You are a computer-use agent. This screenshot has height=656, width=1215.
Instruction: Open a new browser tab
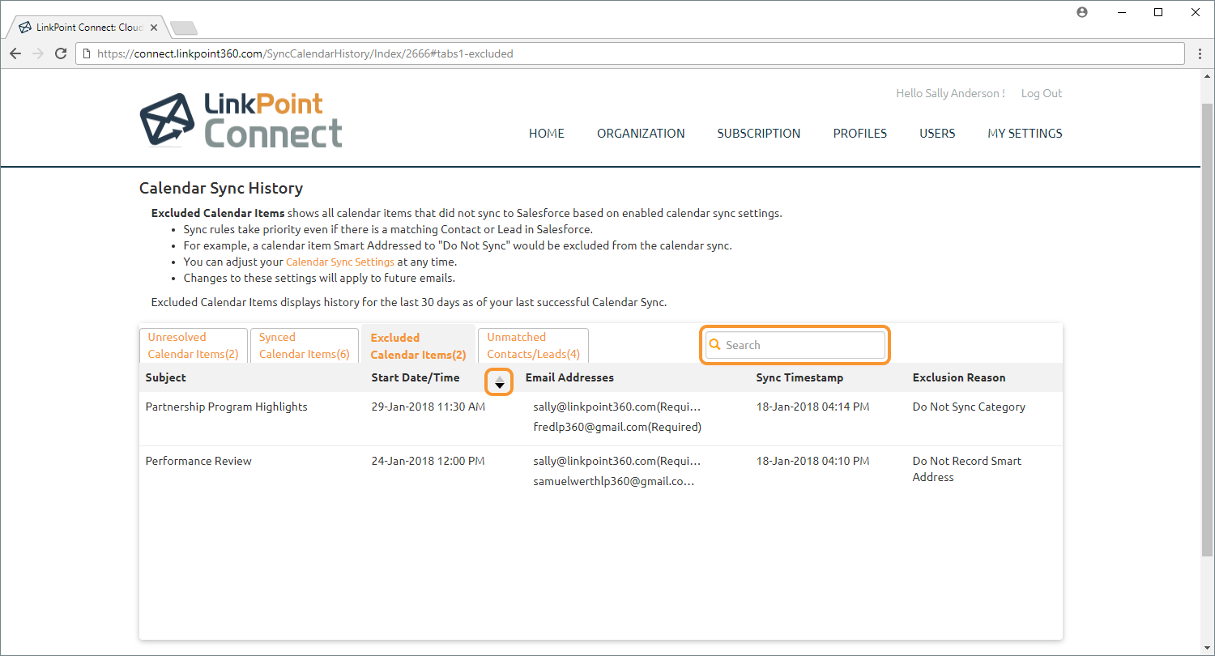click(184, 28)
